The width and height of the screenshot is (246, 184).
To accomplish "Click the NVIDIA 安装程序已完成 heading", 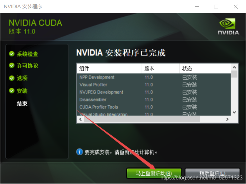I will pyautogui.click(x=121, y=53).
